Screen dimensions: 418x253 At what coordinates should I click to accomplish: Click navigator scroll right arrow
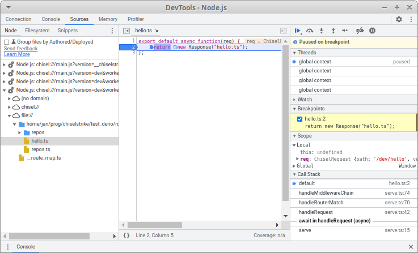[115, 236]
